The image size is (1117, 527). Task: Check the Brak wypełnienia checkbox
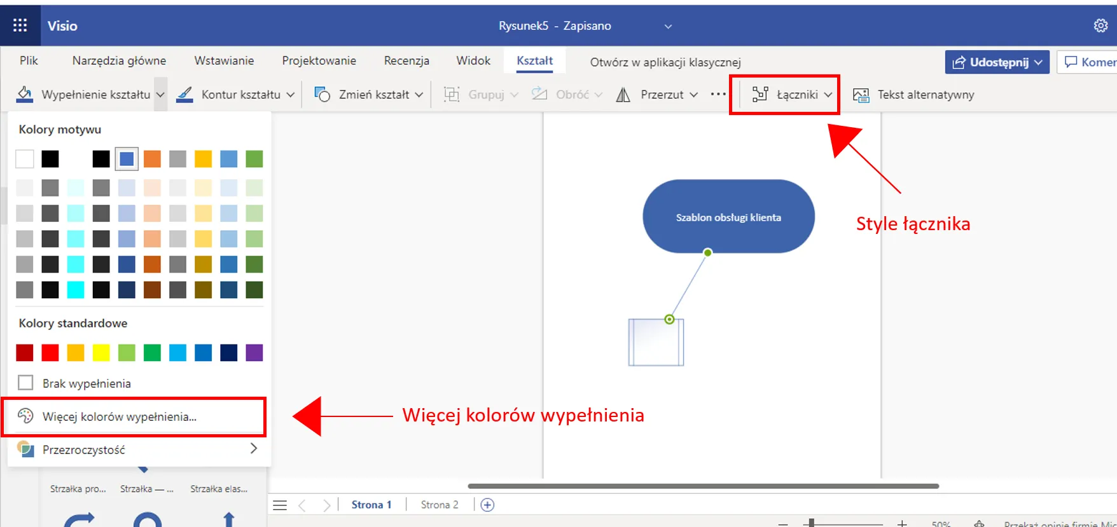25,383
